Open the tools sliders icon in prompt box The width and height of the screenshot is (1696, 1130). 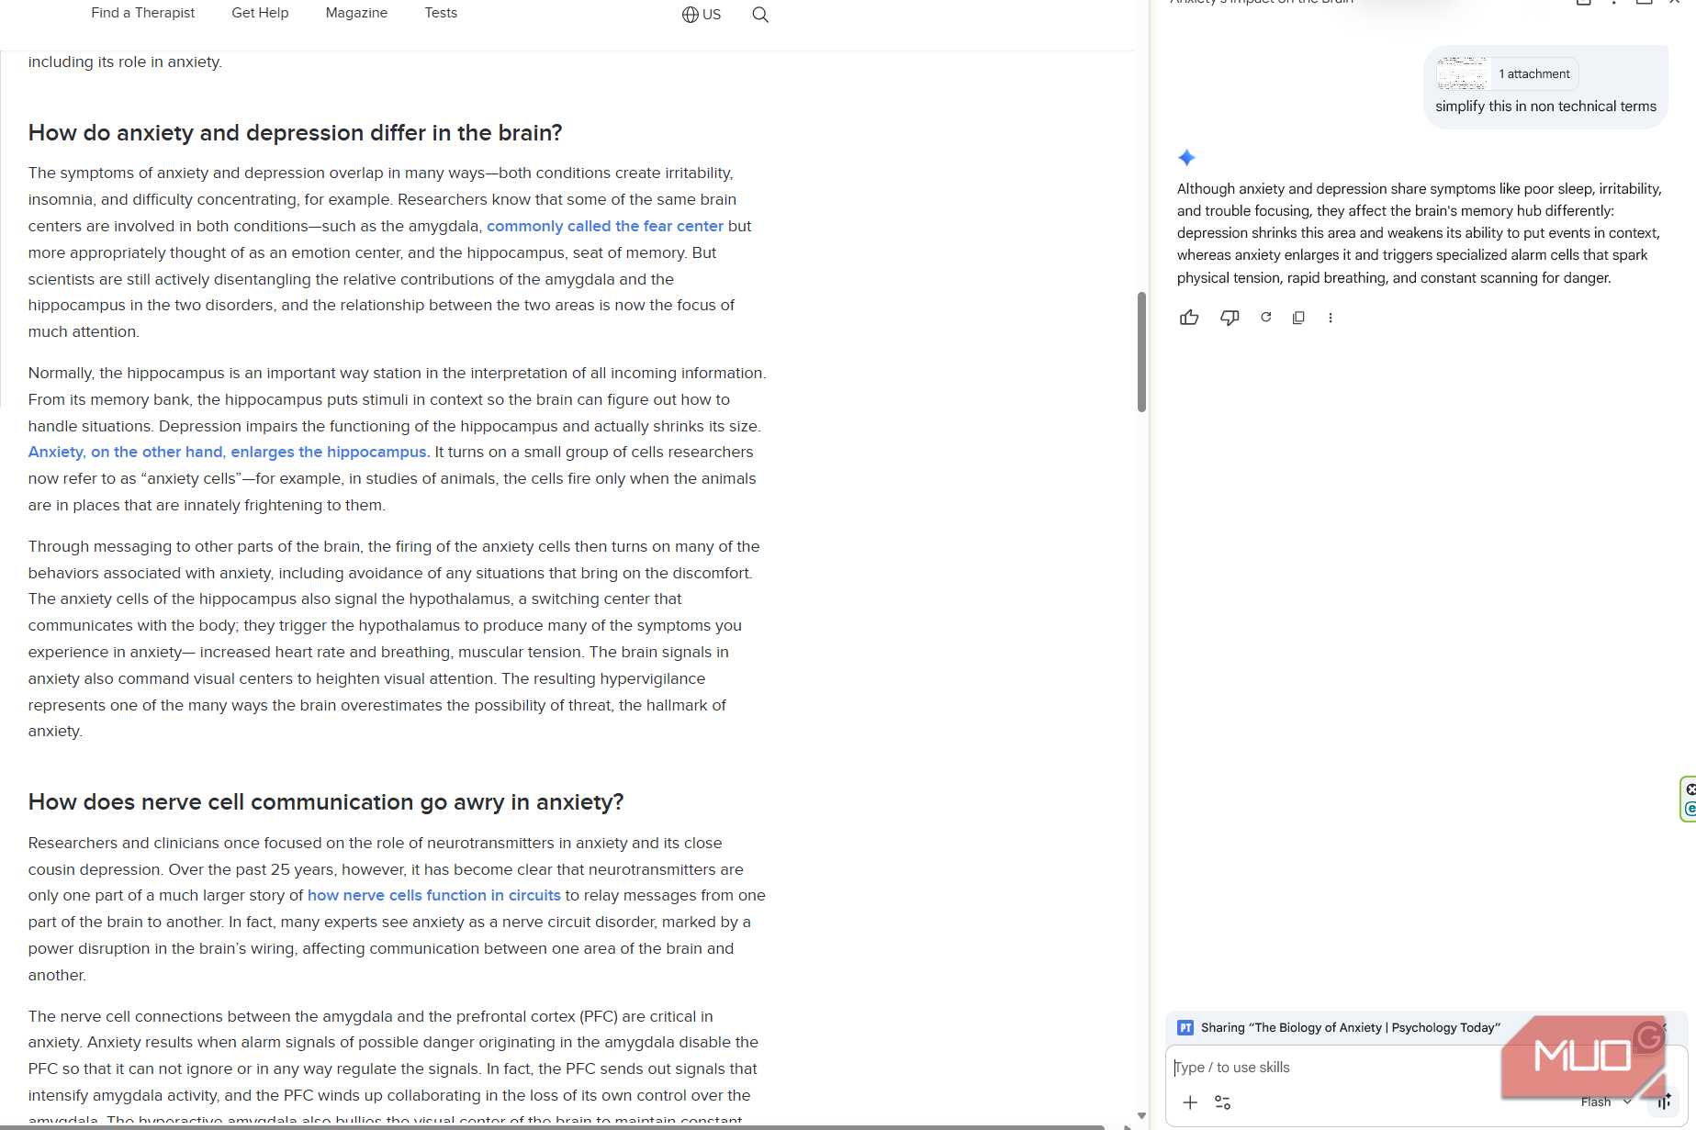coord(1223,1102)
